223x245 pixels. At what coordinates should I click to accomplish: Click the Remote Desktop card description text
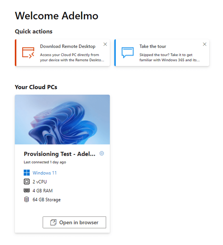[72, 57]
